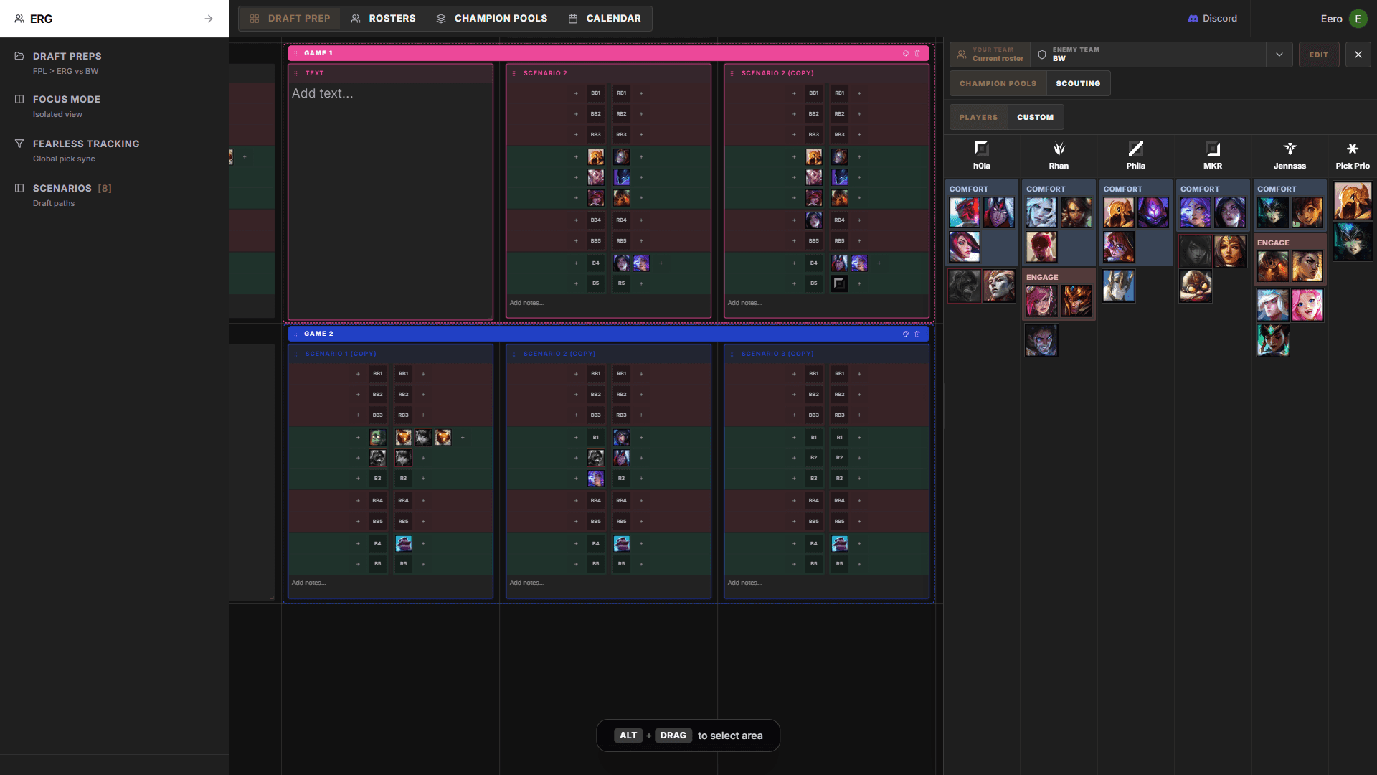Viewport: 1377px width, 775px height.
Task: Enable Focus Mode isolated view
Action: pos(115,106)
